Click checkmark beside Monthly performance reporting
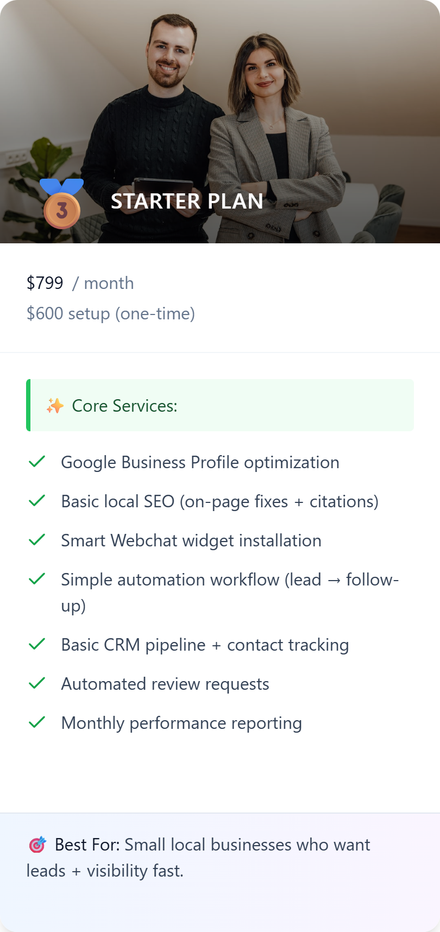440x932 pixels. tap(37, 722)
